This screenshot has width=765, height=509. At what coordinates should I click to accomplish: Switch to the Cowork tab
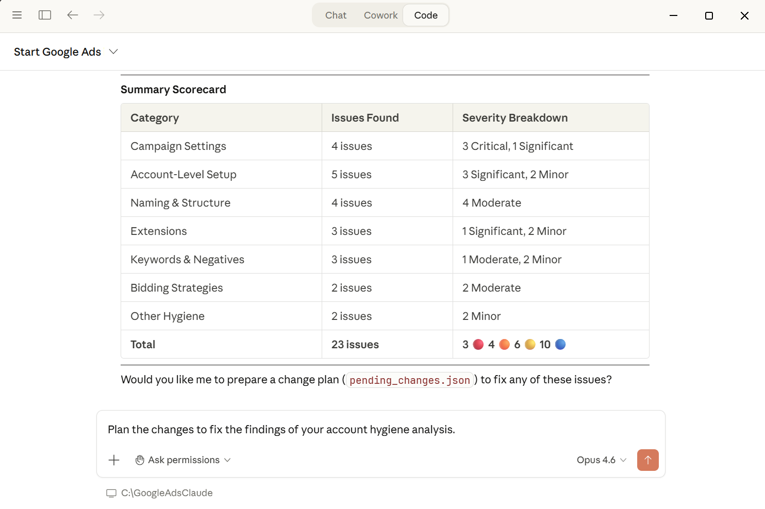(380, 15)
